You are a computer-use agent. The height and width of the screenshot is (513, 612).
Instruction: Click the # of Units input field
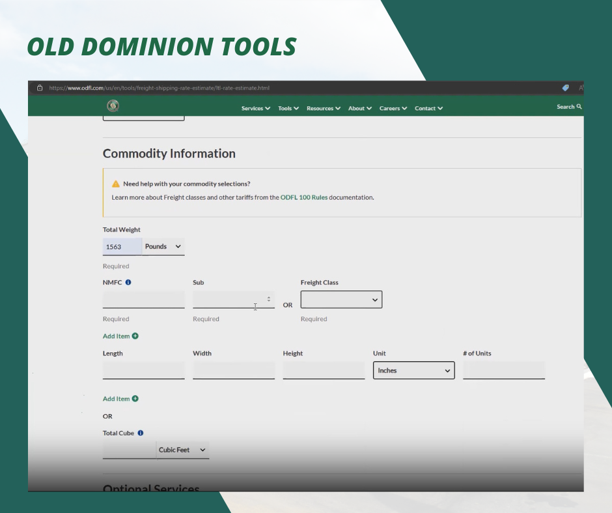pos(504,370)
